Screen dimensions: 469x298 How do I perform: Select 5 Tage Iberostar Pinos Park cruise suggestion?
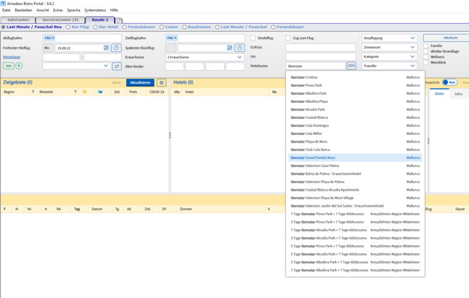point(355,246)
